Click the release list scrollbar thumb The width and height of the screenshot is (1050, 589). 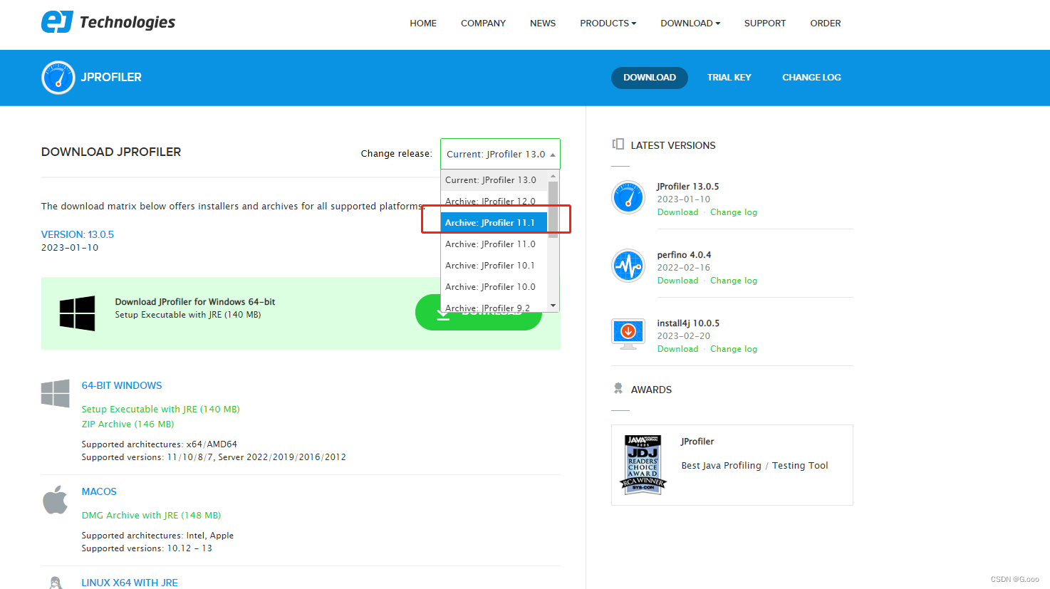pyautogui.click(x=553, y=209)
